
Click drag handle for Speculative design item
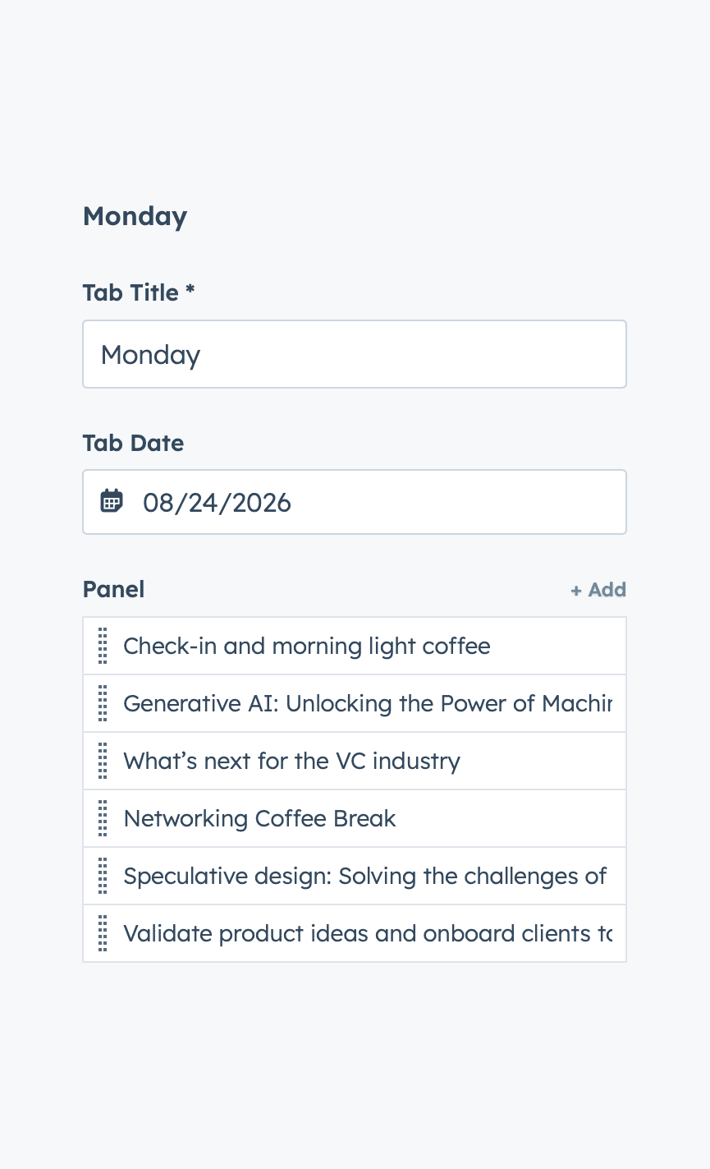(103, 876)
